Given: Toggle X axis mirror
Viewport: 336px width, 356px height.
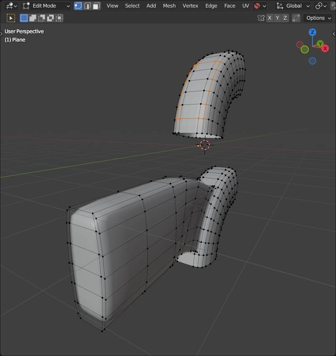Looking at the screenshot, I should [x=270, y=18].
